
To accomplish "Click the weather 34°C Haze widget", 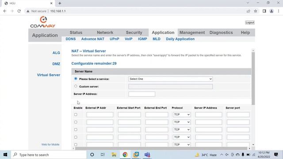I will pos(206,155).
